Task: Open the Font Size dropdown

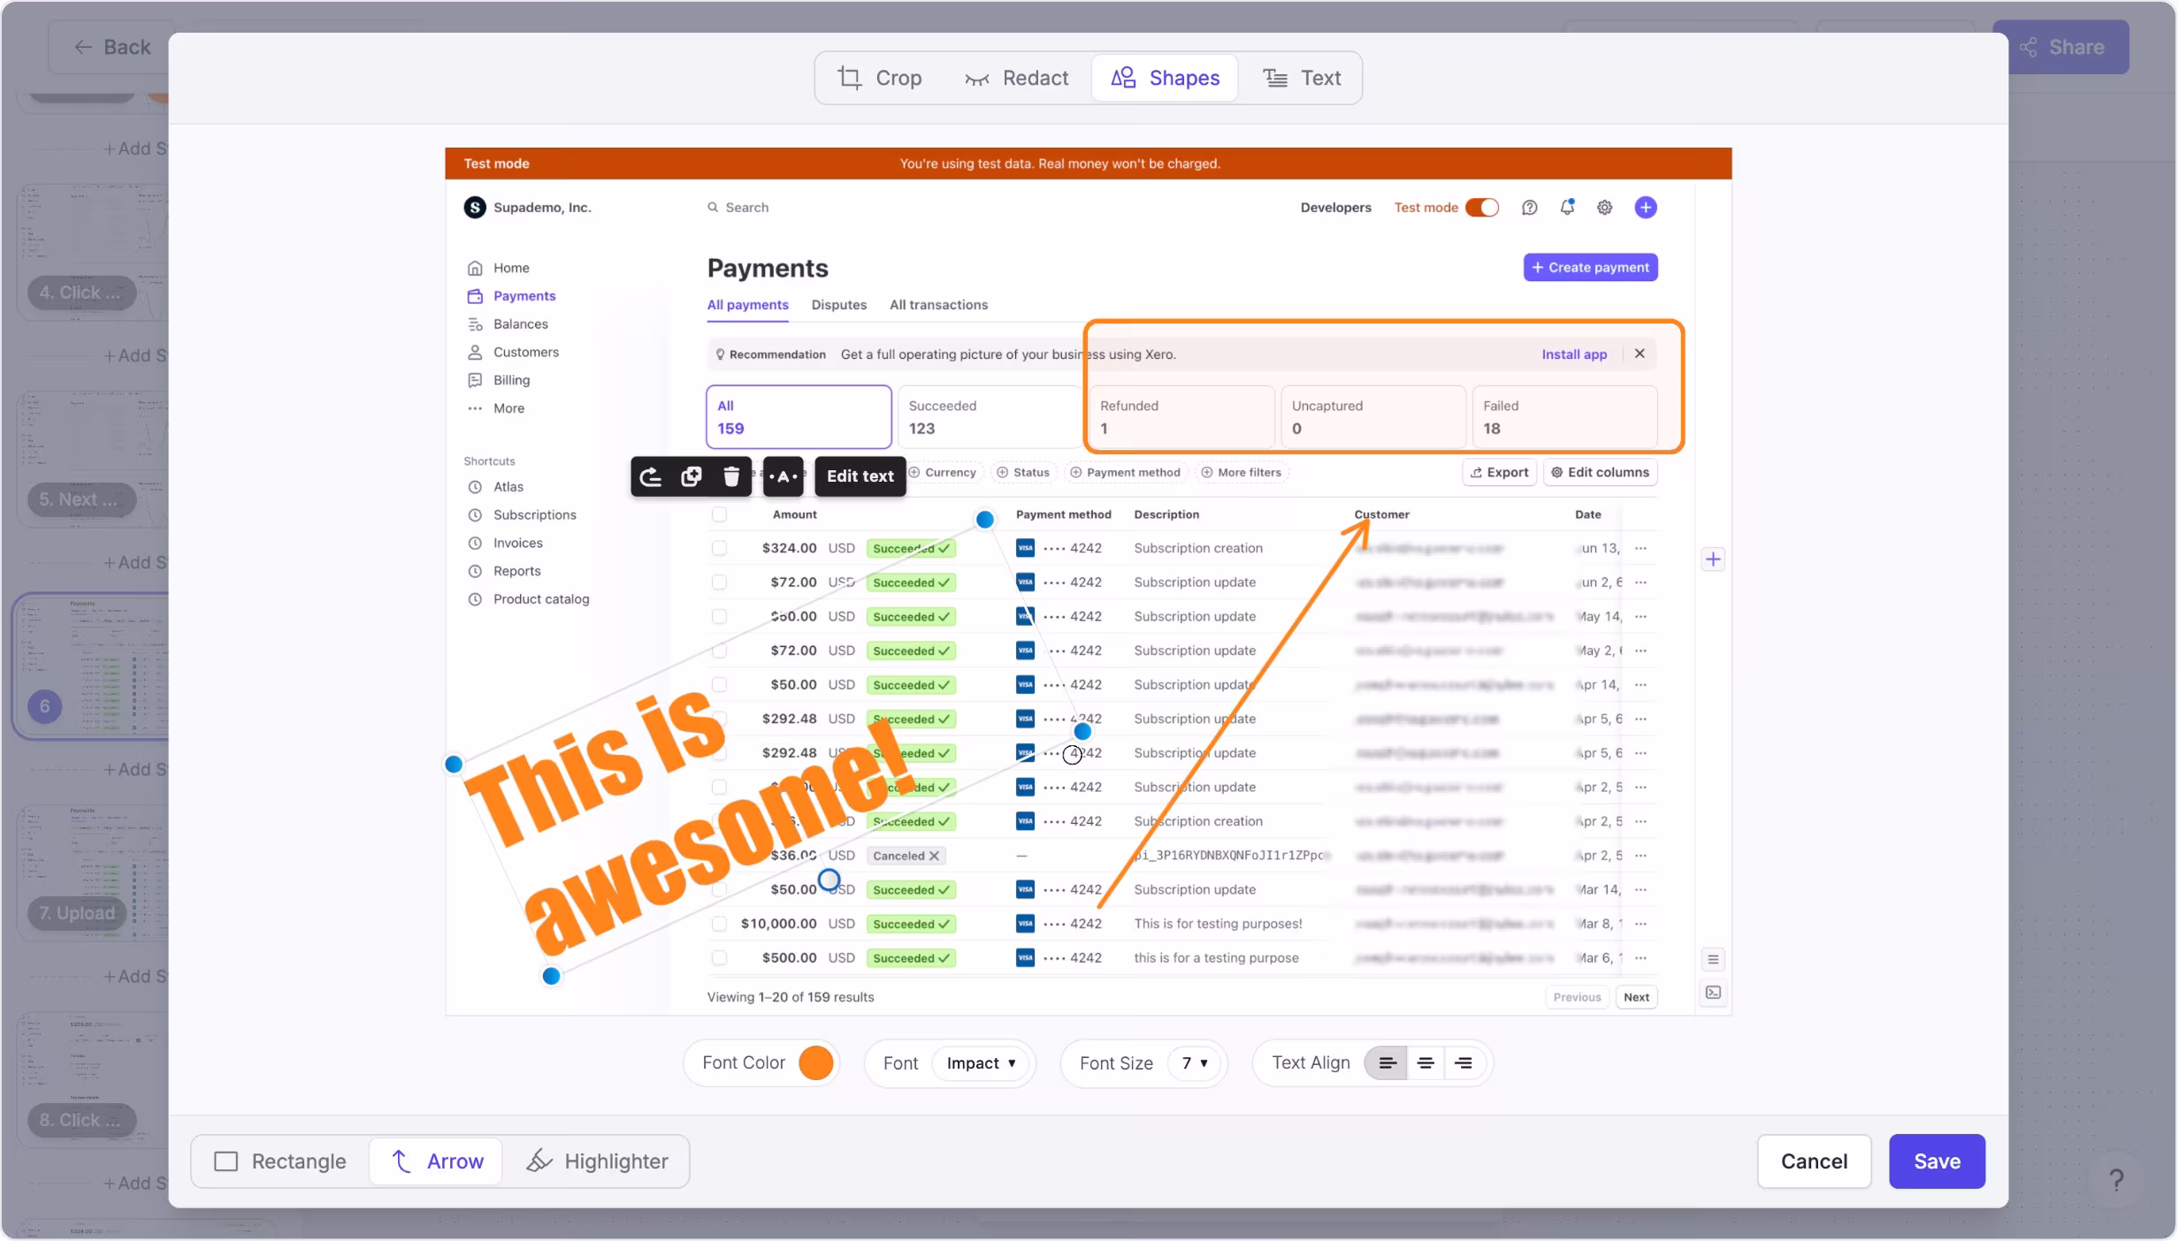Action: pyautogui.click(x=1195, y=1063)
